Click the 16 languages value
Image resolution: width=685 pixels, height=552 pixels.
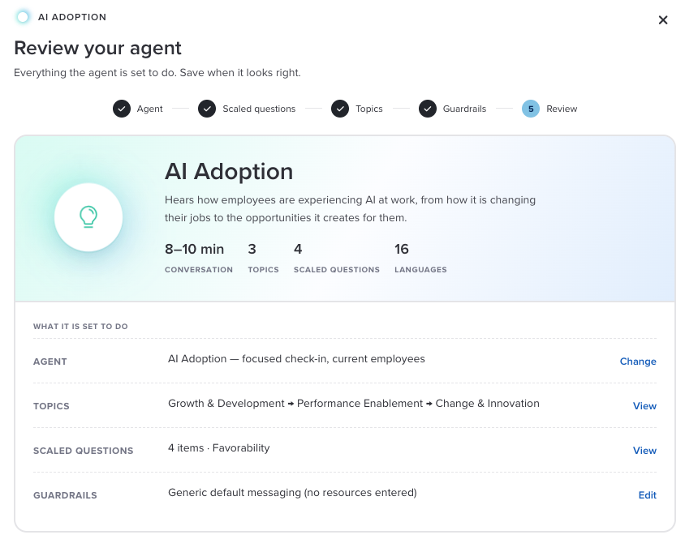click(402, 249)
